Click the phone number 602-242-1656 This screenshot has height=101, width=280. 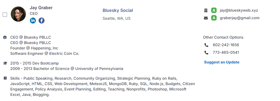[x=226, y=45]
